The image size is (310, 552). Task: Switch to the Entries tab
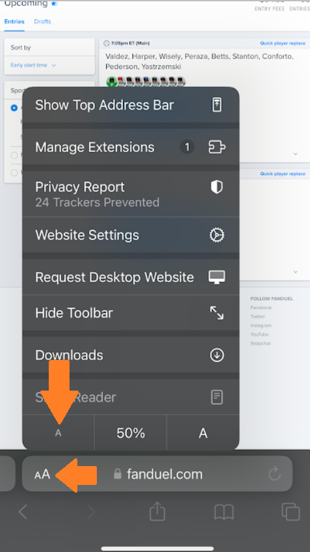(14, 21)
